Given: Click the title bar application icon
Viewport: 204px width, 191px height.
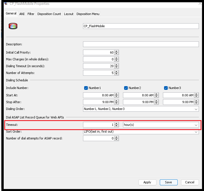Looking at the screenshot, I should [x=6, y=3].
